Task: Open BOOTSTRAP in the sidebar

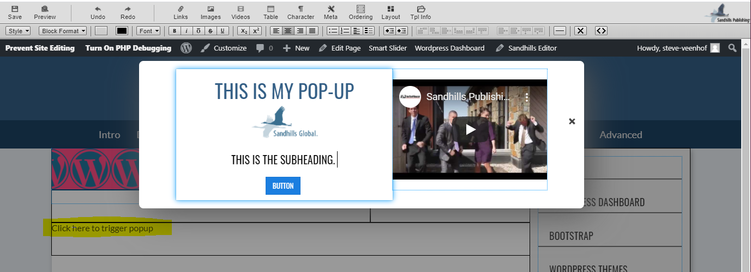Action: pos(571,236)
